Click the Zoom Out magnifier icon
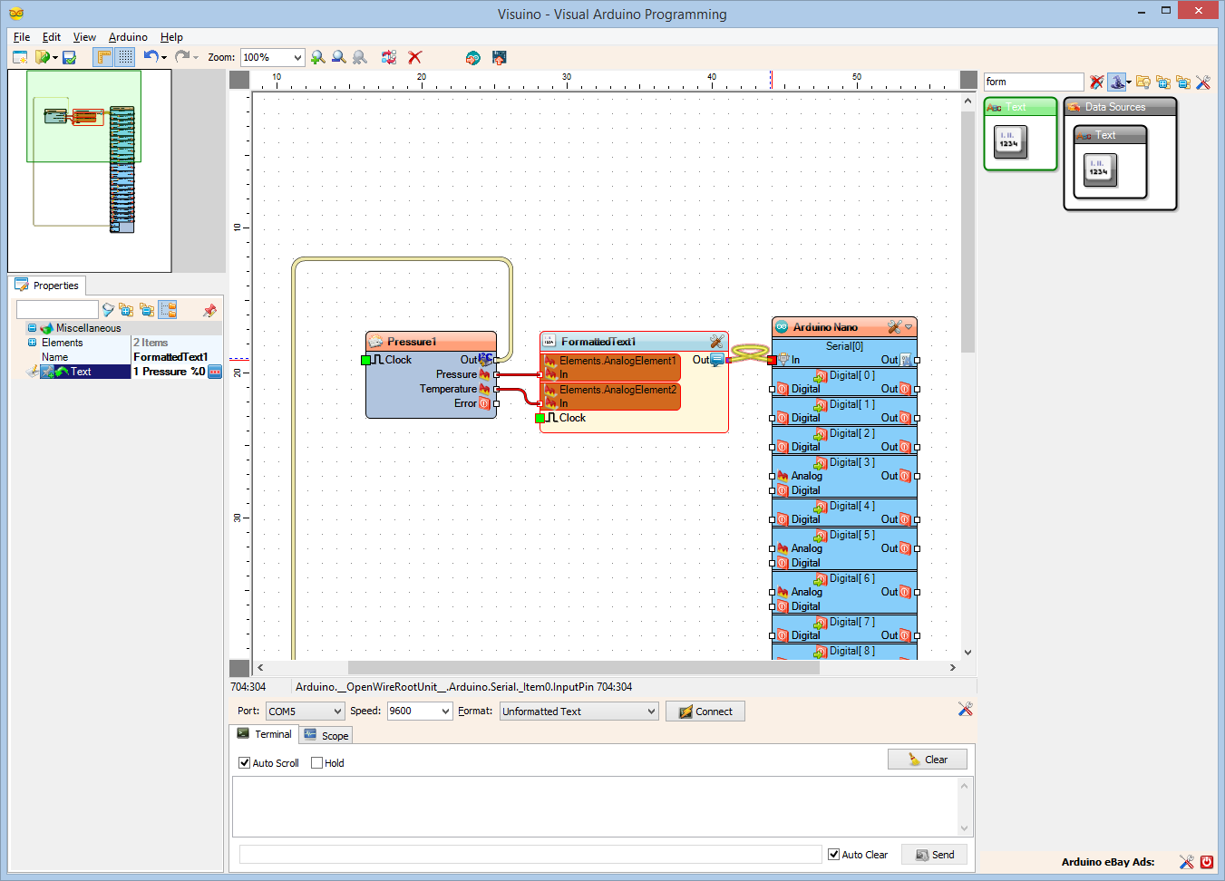The height and width of the screenshot is (881, 1225). coord(339,57)
